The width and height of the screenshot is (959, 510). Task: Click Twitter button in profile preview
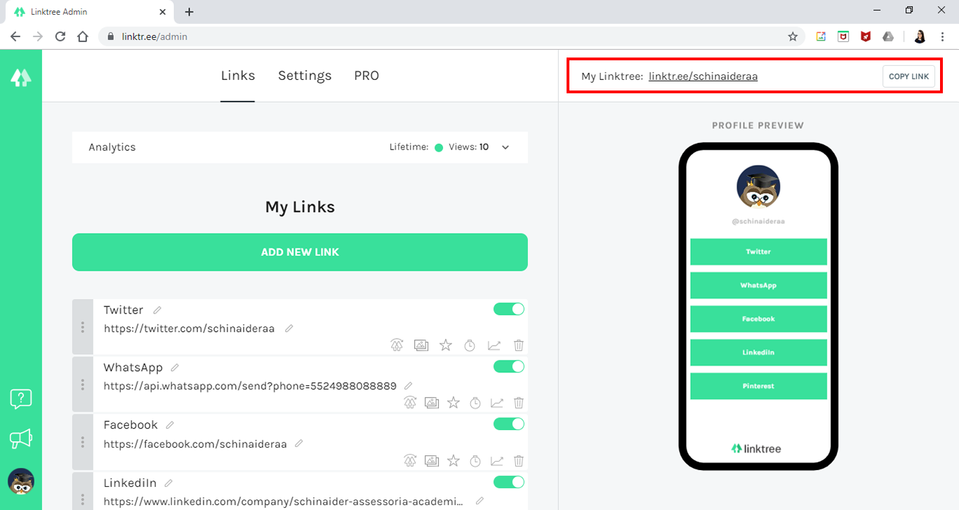pos(758,251)
